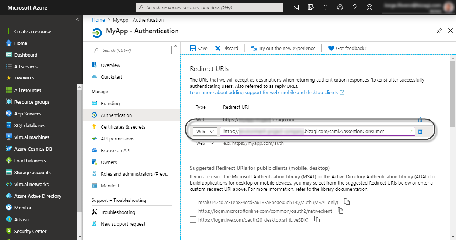Click the All resources grid icon
This screenshot has height=240, width=456.
coord(9,90)
